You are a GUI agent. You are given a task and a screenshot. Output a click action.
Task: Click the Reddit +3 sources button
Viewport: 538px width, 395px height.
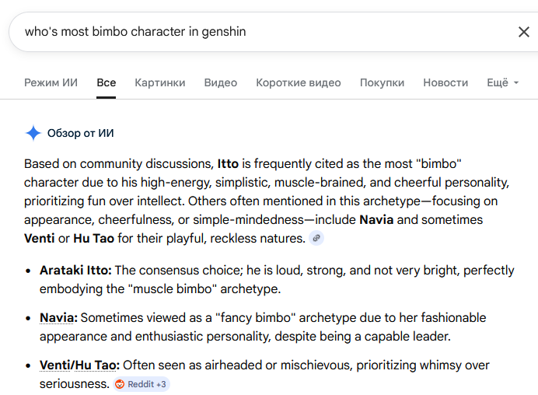click(141, 384)
